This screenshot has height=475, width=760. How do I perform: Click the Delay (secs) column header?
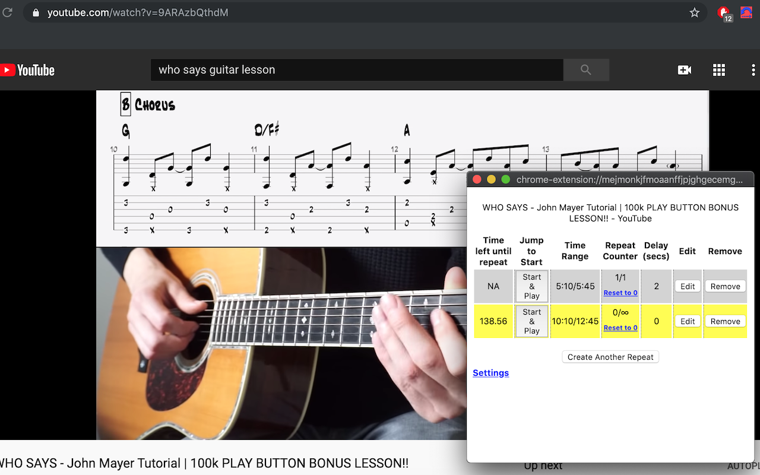(656, 251)
